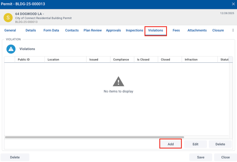Click the yellow S avatar icon

(x=8, y=17)
